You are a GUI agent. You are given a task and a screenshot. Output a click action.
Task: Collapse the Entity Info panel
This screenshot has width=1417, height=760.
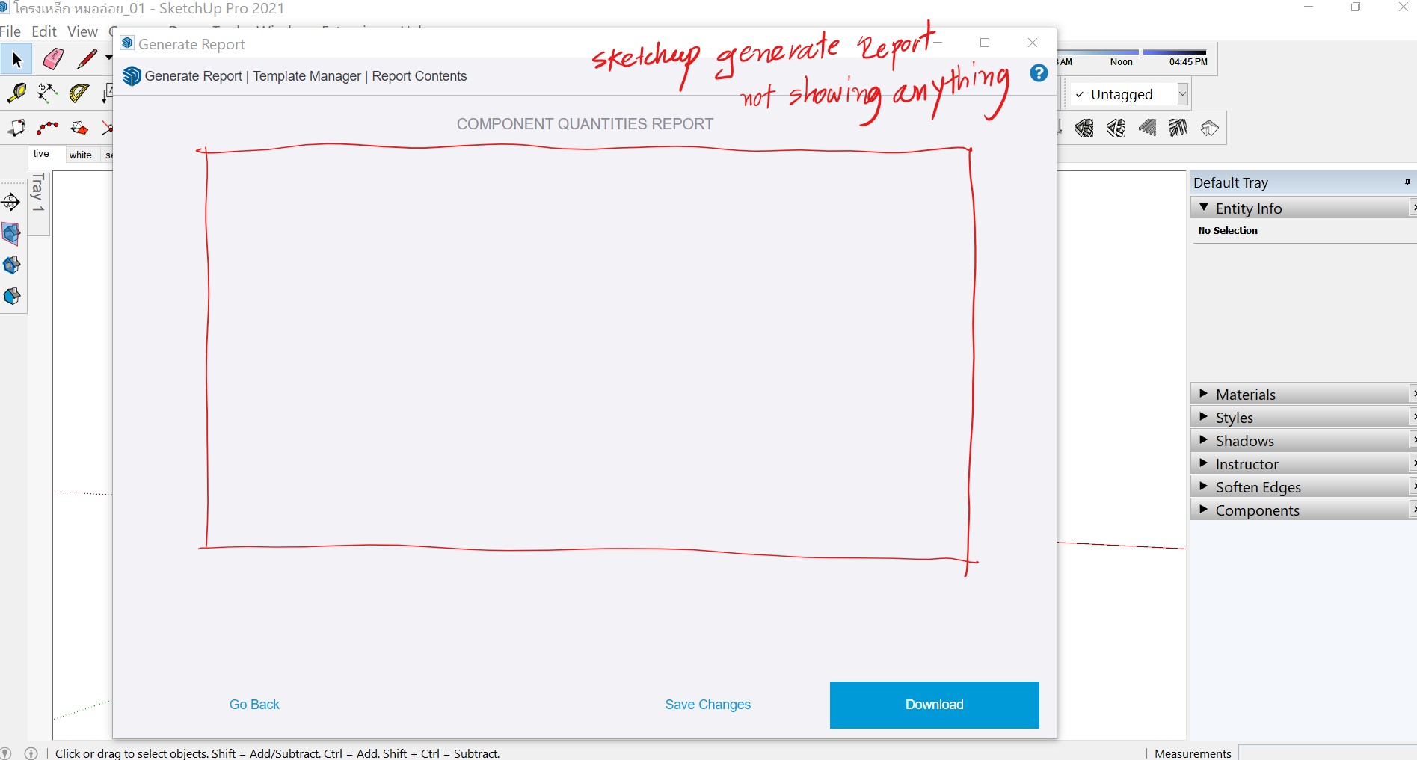1204,208
